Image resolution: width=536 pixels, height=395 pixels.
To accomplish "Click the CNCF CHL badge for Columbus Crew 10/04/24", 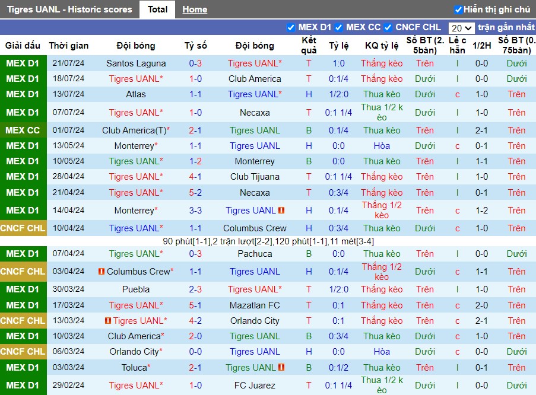I will 23,228.
